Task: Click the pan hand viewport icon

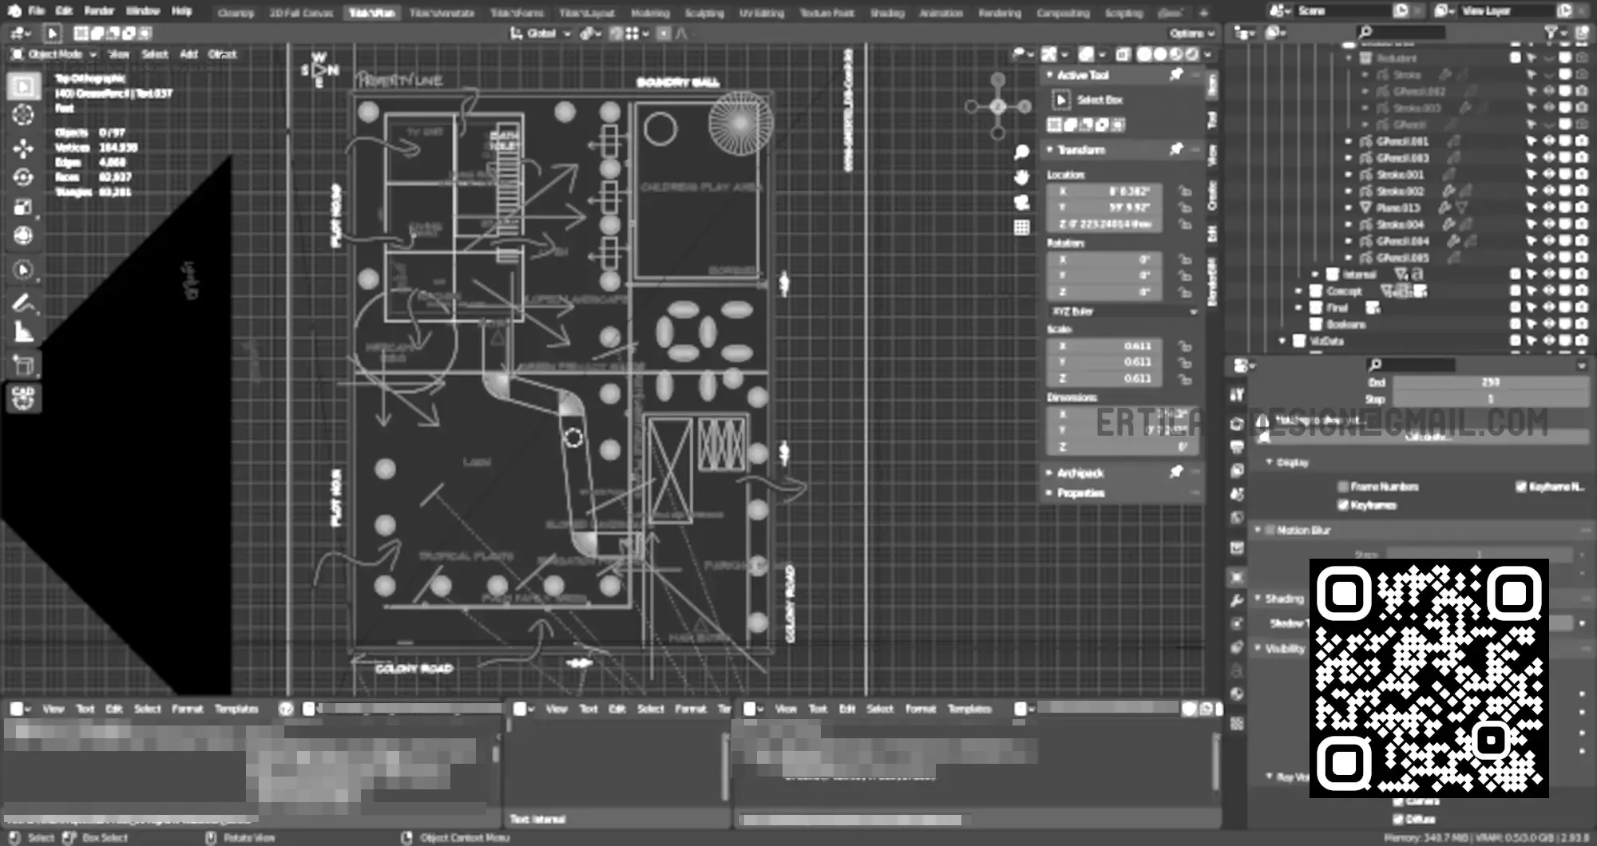Action: 1021,177
